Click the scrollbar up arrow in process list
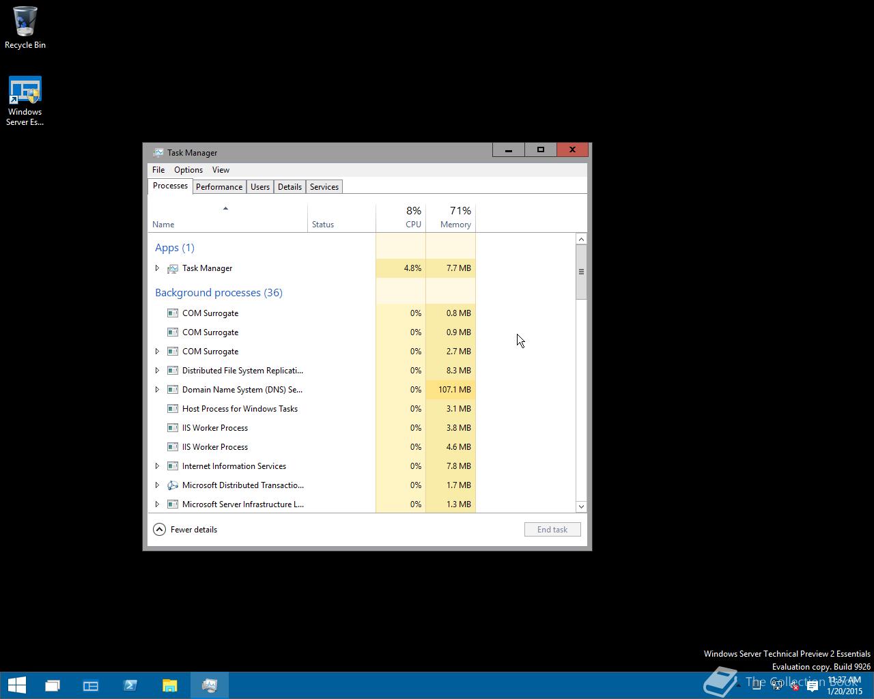Viewport: 874px width, 699px height. coord(581,239)
